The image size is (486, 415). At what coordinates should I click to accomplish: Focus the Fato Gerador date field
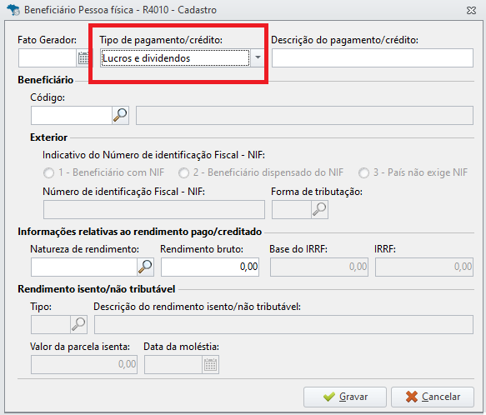point(48,58)
